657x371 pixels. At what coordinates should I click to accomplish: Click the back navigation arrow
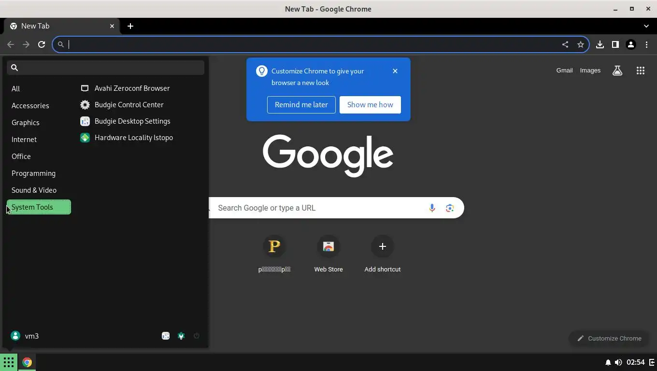coord(11,44)
